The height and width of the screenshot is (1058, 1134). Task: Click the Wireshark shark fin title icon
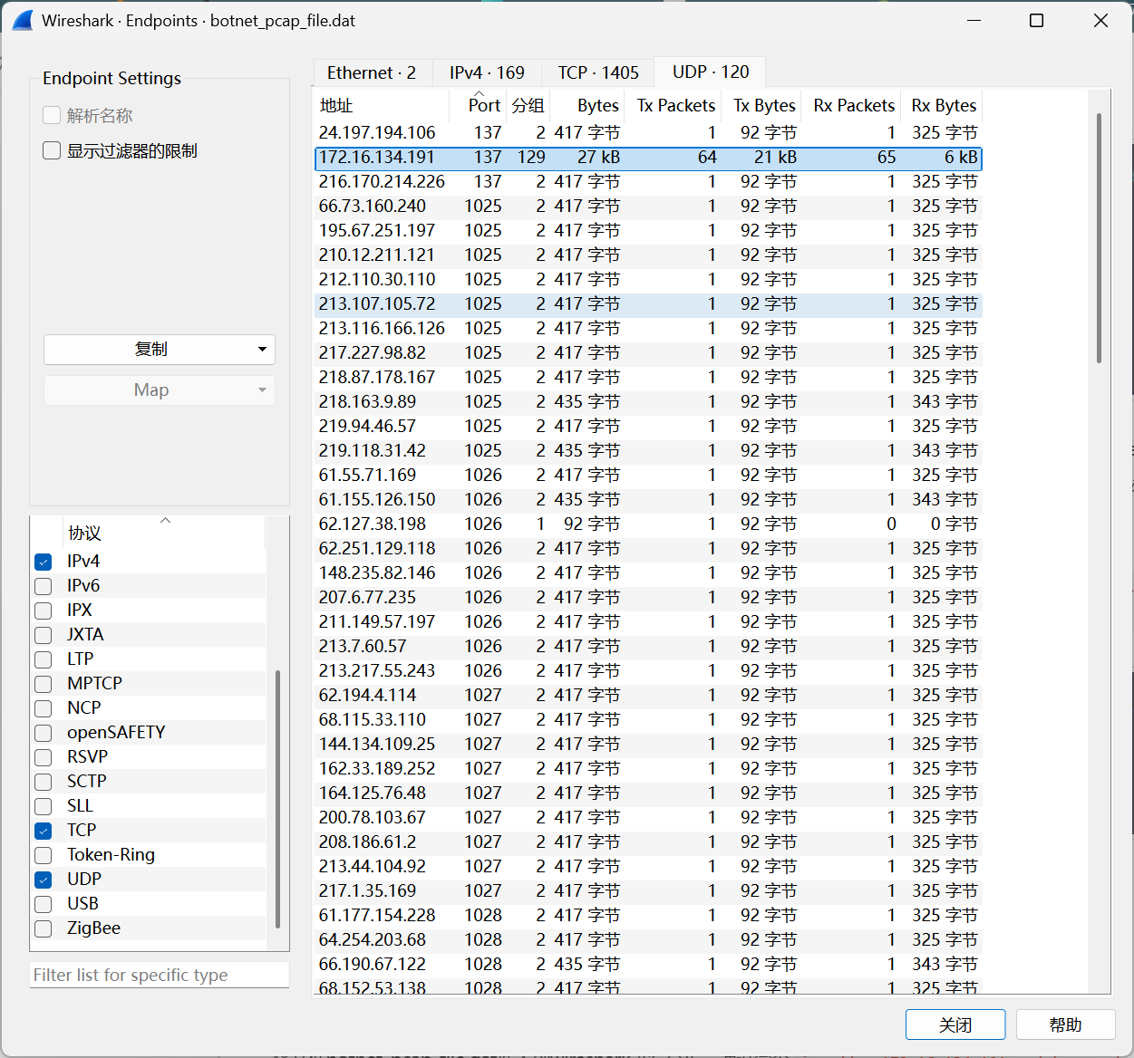click(23, 20)
